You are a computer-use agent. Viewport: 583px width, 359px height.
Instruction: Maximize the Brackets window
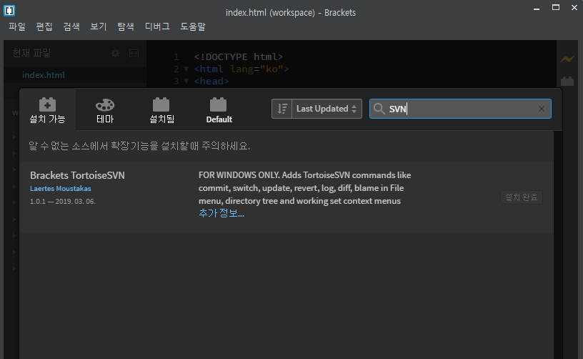point(555,7)
